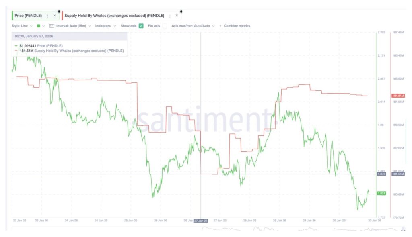Open Axis max/min: Auto/Auto dropdown

[x=193, y=26]
